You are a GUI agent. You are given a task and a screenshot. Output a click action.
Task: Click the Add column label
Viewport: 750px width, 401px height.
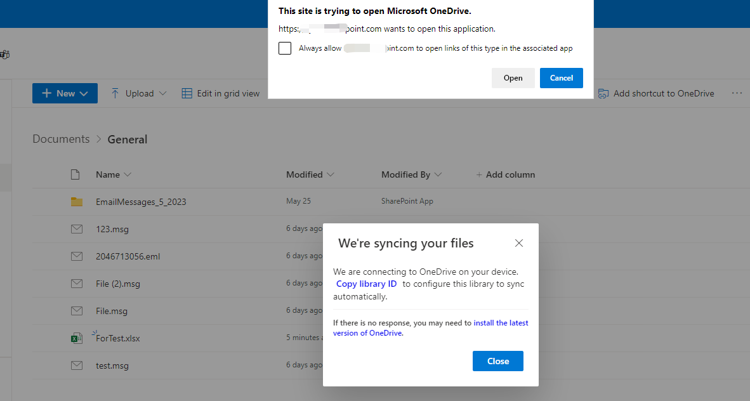coord(510,174)
